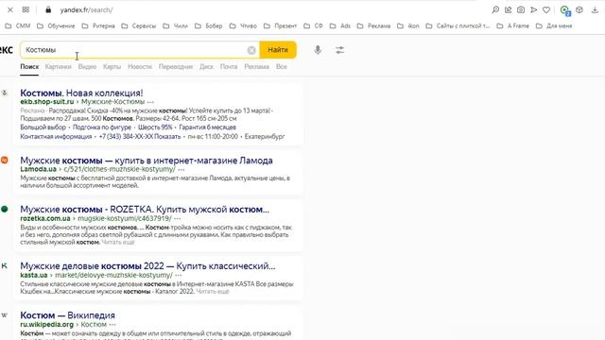Switch to the Переводчик tab
The height and width of the screenshot is (340, 605).
click(176, 67)
